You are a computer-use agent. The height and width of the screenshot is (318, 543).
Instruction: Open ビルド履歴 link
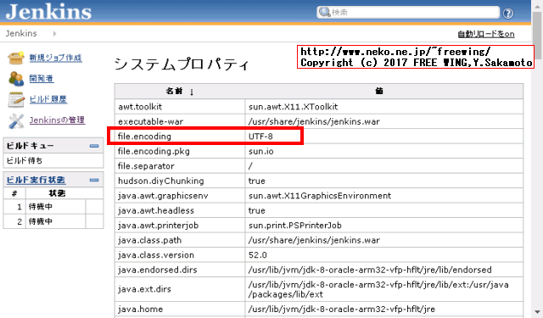click(48, 99)
